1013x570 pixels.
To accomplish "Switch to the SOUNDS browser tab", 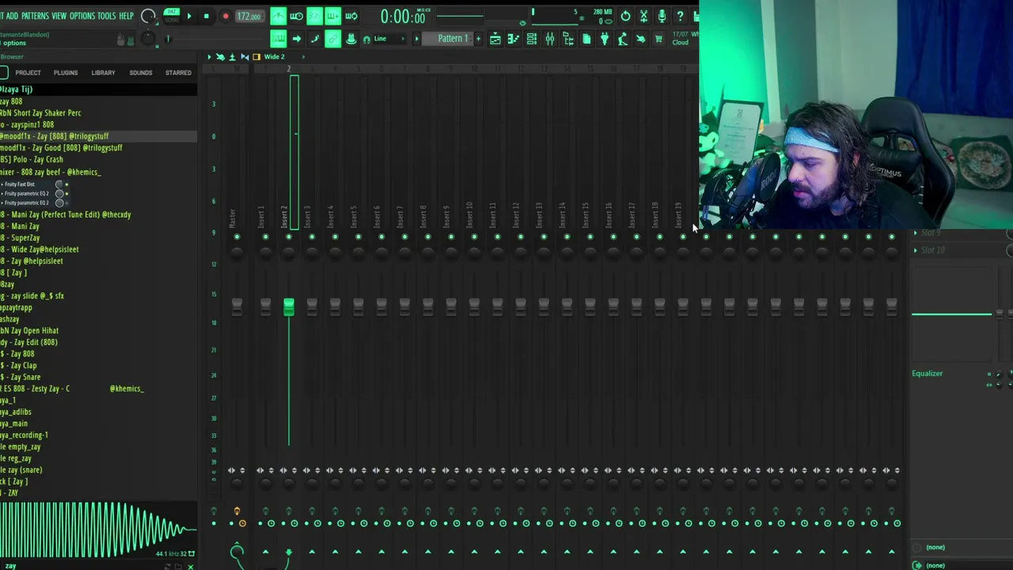I will coord(141,73).
